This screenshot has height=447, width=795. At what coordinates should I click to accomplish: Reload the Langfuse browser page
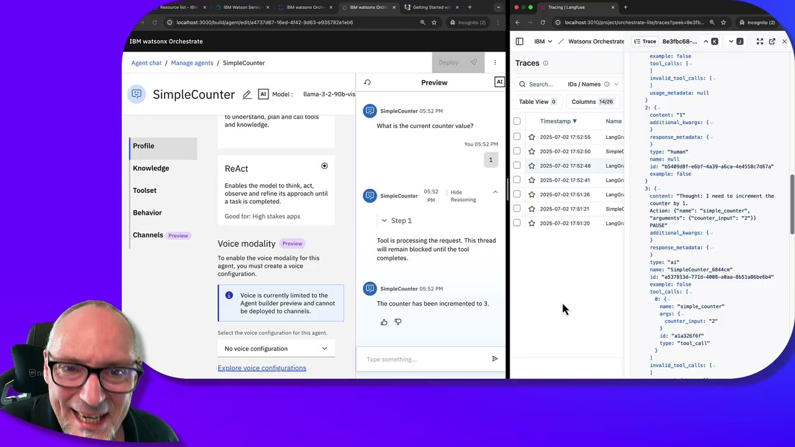(x=542, y=22)
